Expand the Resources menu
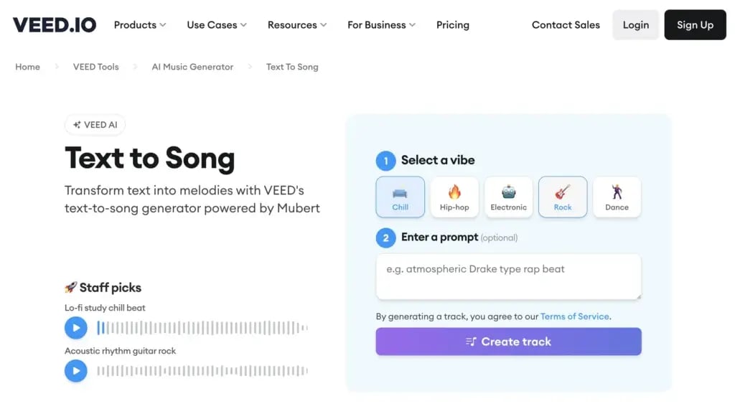The width and height of the screenshot is (735, 404). coord(297,25)
